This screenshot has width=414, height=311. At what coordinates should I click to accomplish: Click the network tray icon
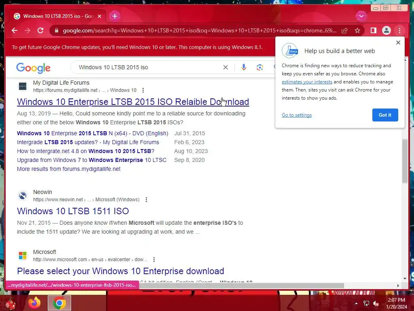pos(366,303)
